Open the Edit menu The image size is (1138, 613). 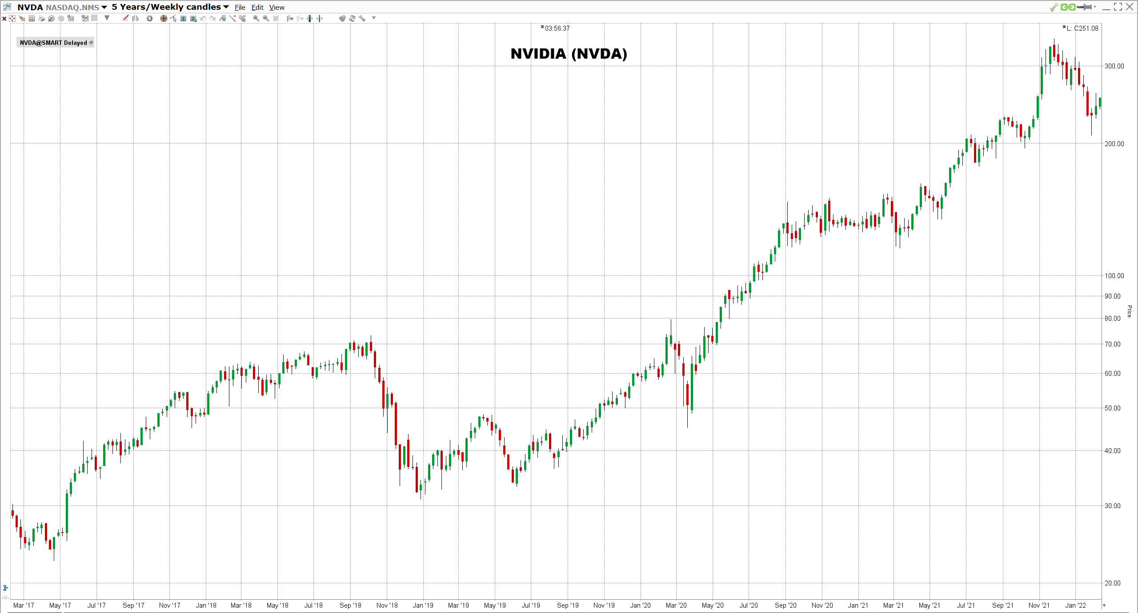pyautogui.click(x=257, y=8)
